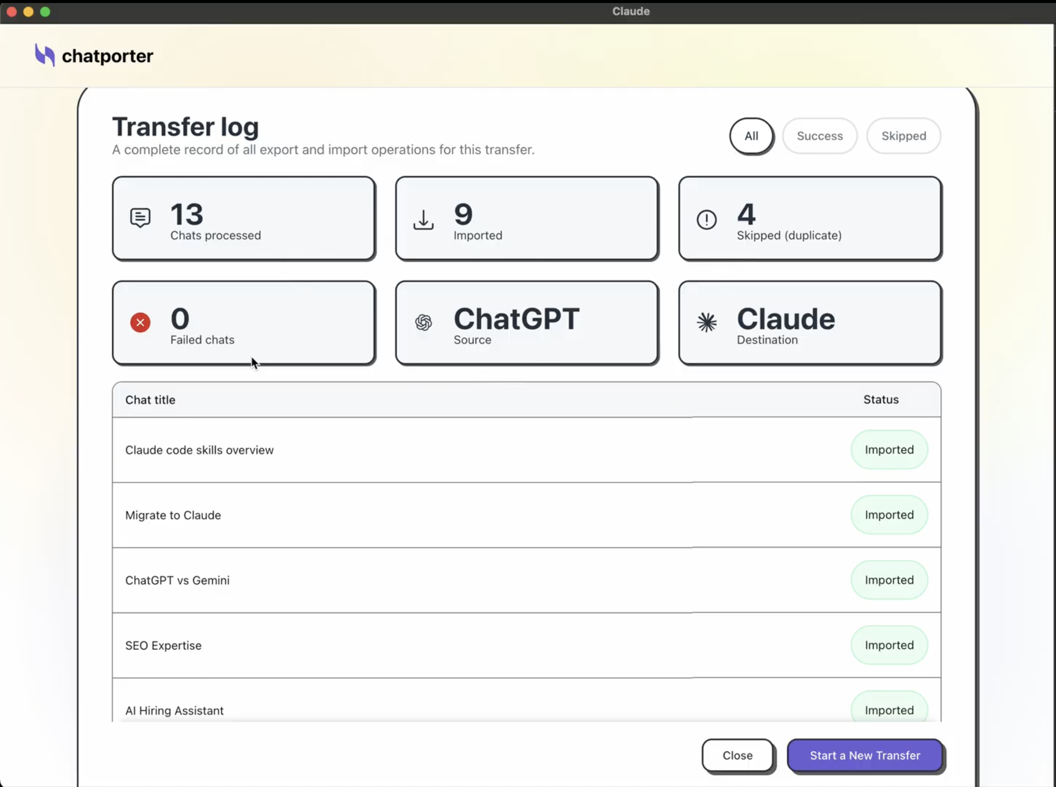The width and height of the screenshot is (1056, 787).
Task: Click the green full-screen button
Action: 45,12
